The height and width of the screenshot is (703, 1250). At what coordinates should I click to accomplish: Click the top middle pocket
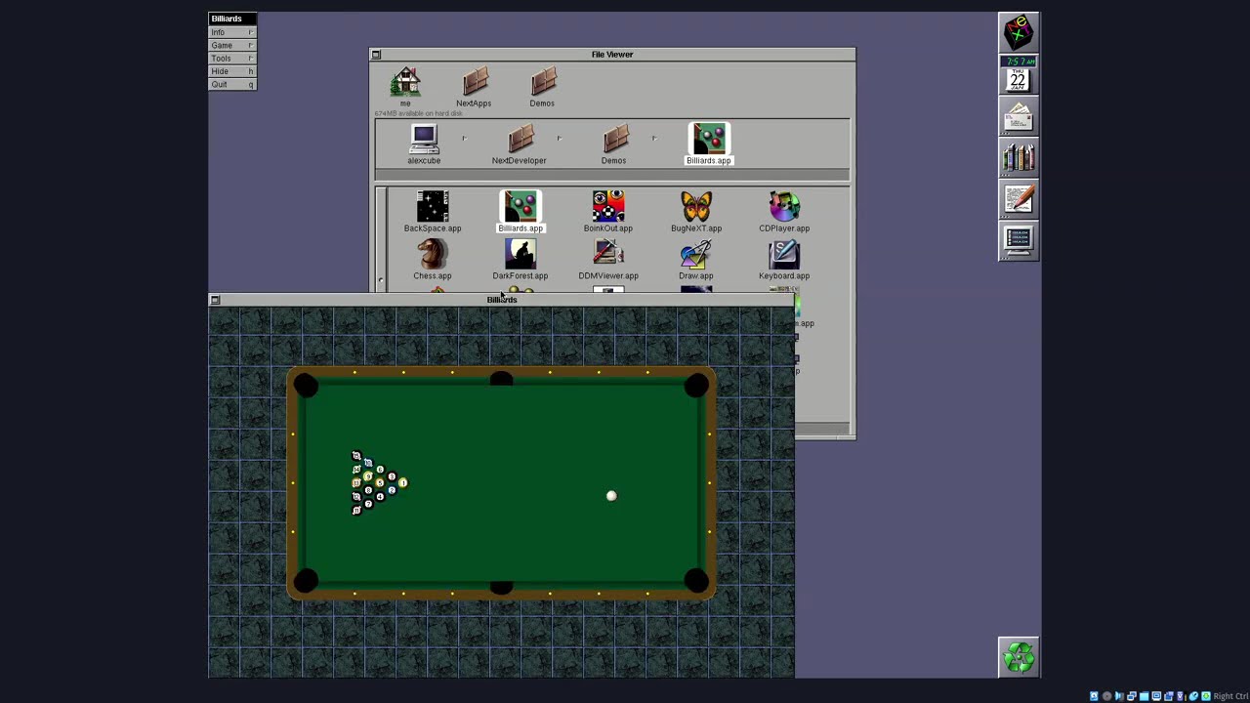pyautogui.click(x=501, y=379)
